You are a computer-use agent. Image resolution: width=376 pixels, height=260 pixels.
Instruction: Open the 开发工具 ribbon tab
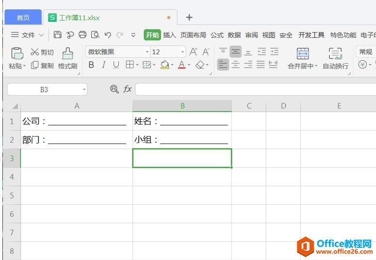[x=311, y=35]
